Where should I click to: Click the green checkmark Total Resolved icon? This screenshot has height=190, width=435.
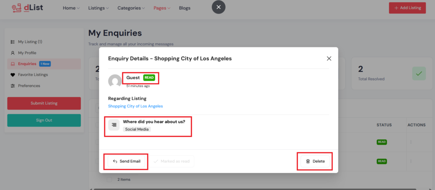(x=418, y=73)
